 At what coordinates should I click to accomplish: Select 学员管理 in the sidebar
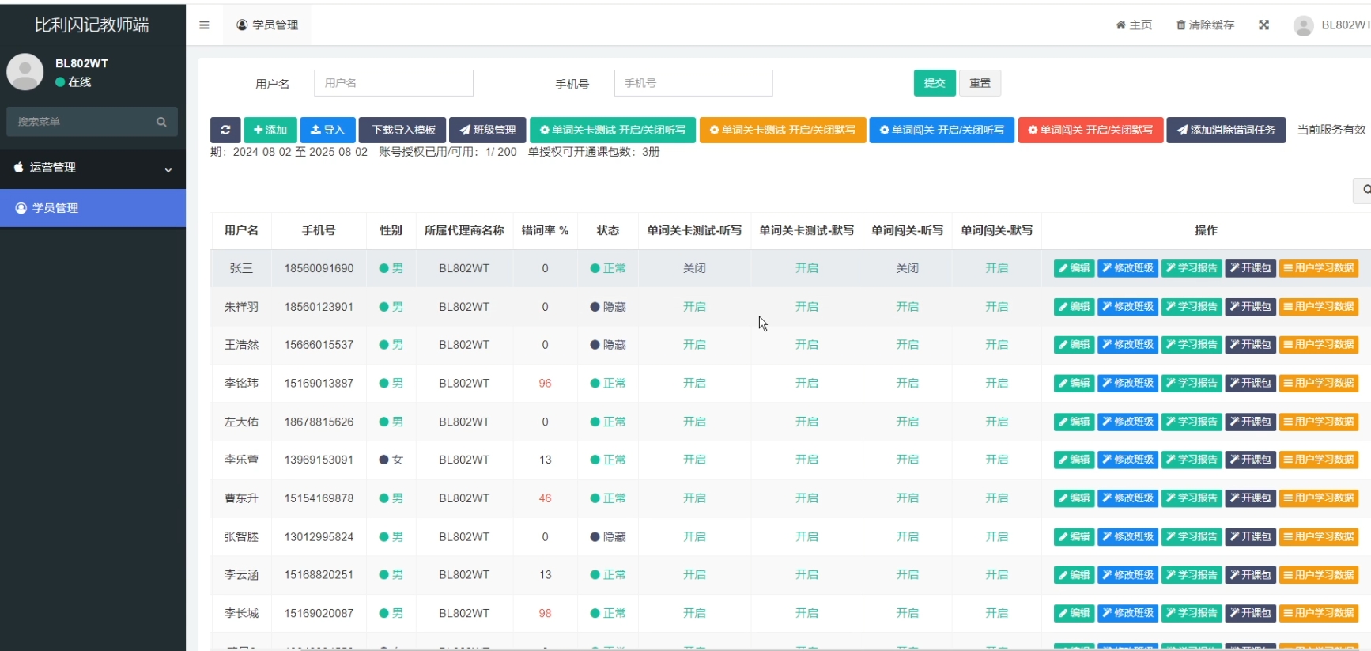click(93, 208)
